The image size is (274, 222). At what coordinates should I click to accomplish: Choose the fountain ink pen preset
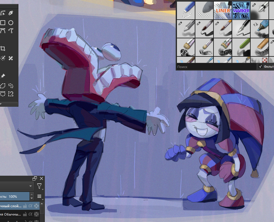point(241,29)
